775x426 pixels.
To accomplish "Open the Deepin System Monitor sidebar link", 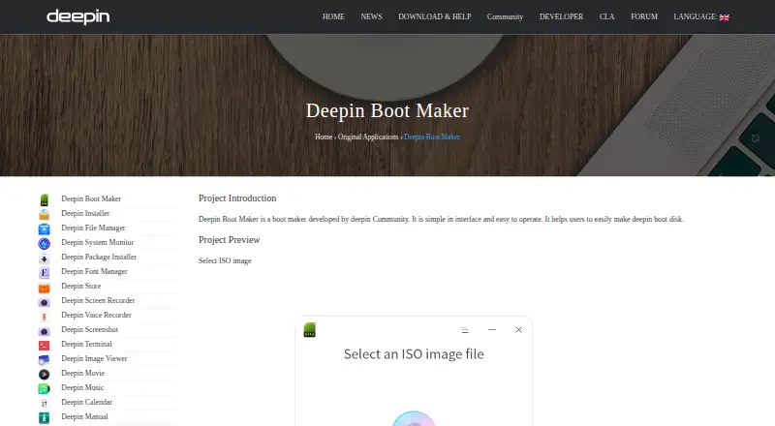I will 98,242.
